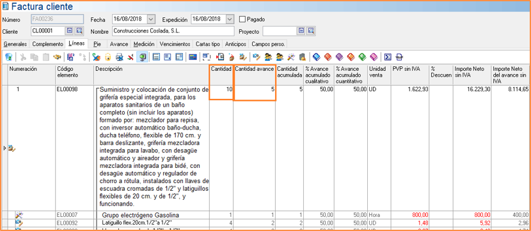This screenshot has height=231, width=531.
Task: Click the price tag with pencil icon
Action: (257, 57)
